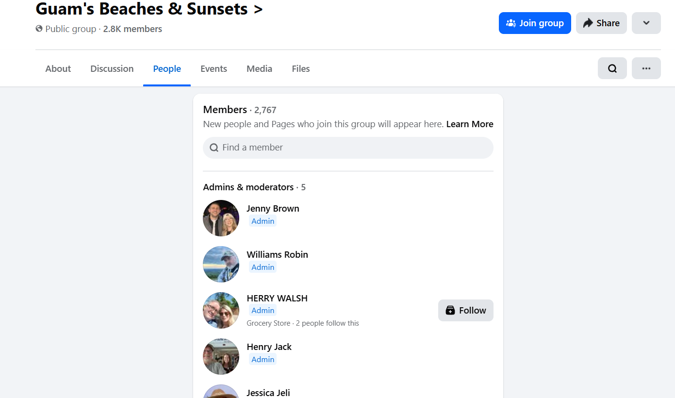Viewport: 675px width, 398px height.
Task: Expand the Guam's Beaches & Sunsets title arrow
Action: (258, 9)
